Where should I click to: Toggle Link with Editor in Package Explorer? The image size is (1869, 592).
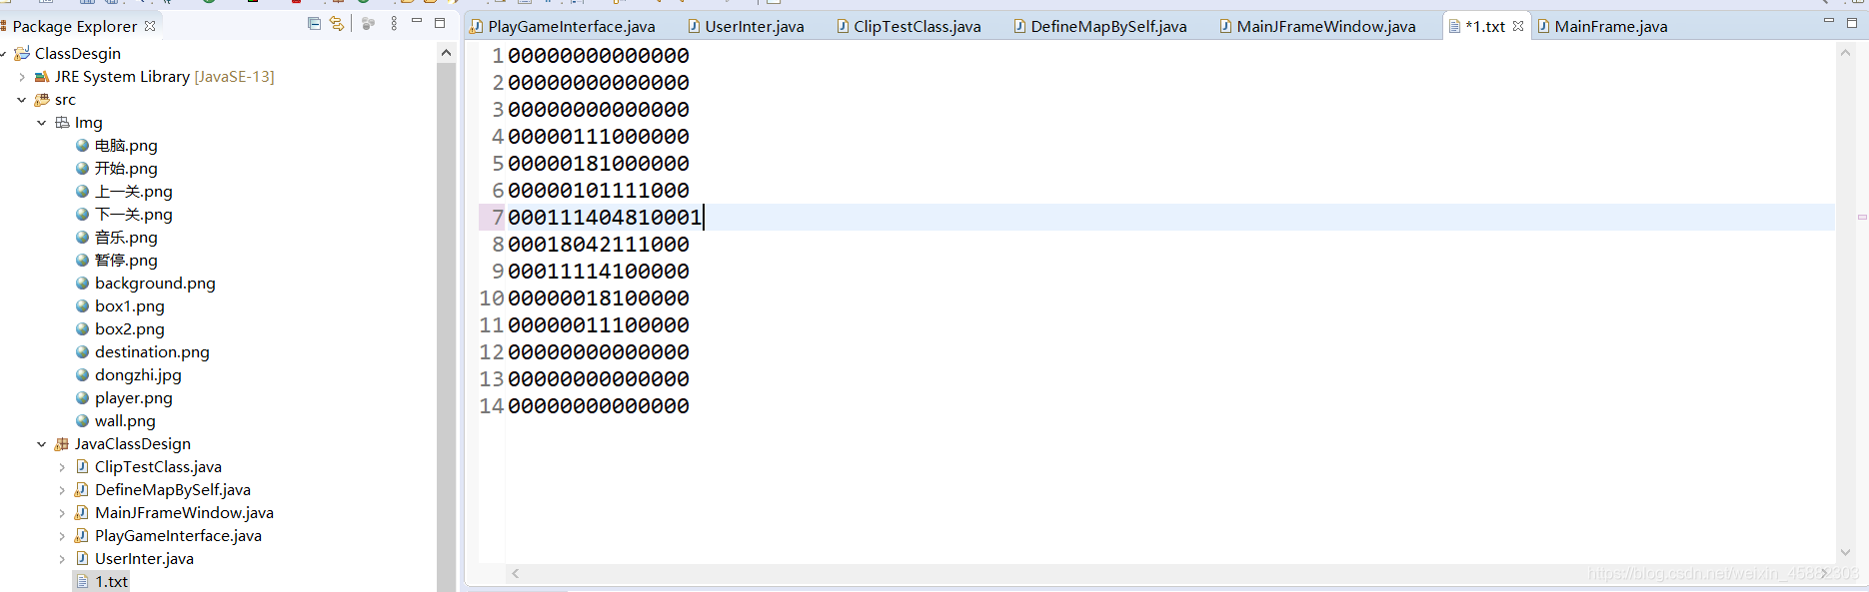[x=337, y=23]
